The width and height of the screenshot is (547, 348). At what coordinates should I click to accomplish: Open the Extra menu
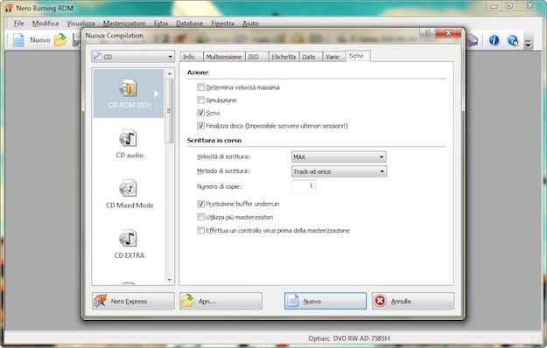[161, 24]
